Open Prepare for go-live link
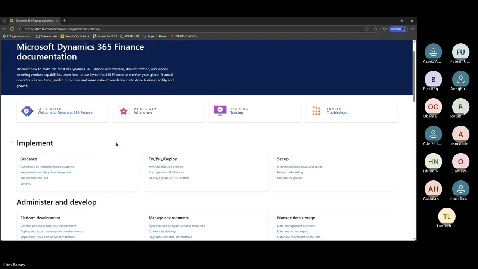 (290, 178)
